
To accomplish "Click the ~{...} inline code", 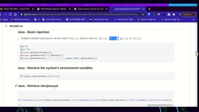I will pyautogui.click(x=137, y=39).
